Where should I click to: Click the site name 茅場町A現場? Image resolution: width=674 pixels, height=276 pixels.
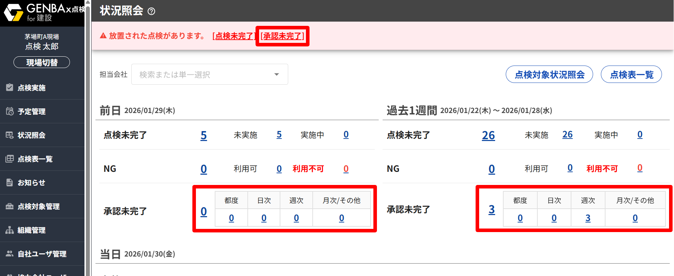tap(42, 36)
